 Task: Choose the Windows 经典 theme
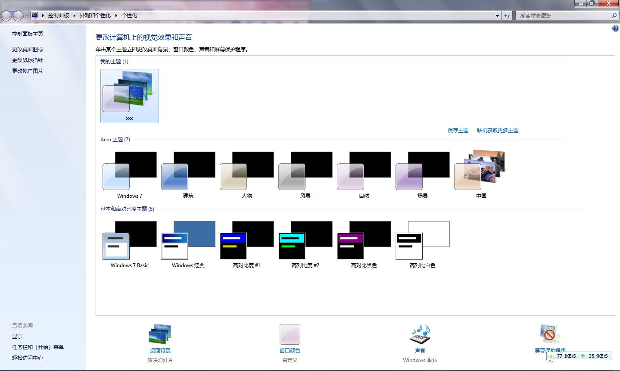click(x=188, y=244)
